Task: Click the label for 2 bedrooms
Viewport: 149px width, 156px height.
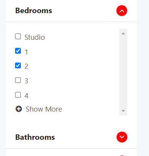Action: coord(26,66)
